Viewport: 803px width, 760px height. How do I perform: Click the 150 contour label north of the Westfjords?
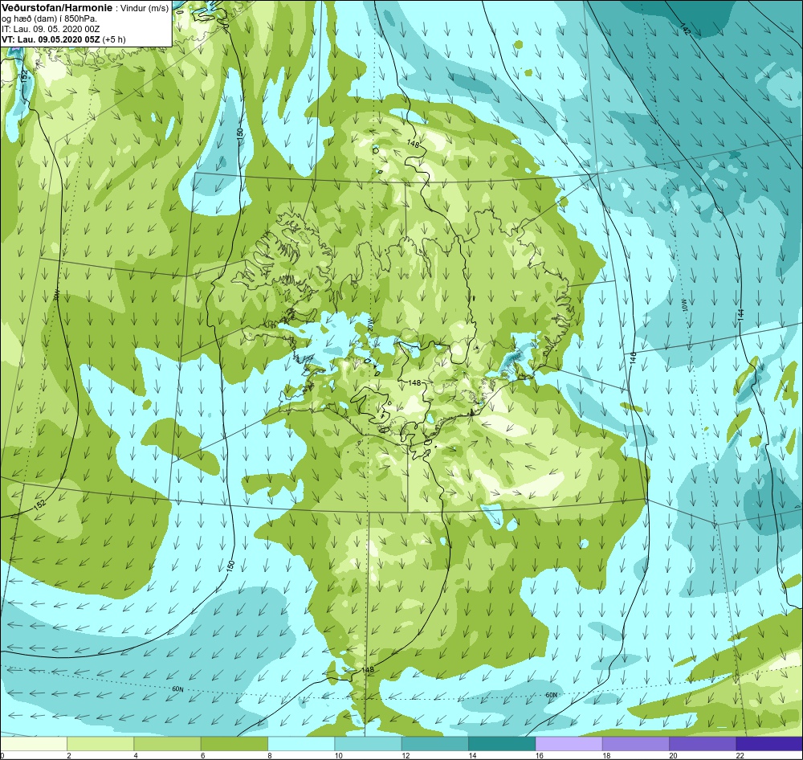240,135
